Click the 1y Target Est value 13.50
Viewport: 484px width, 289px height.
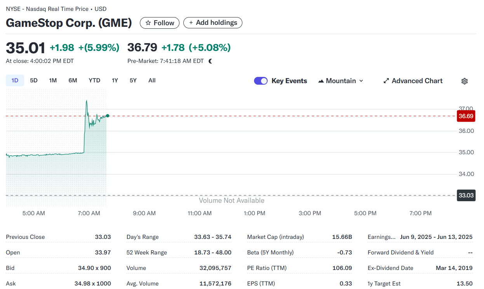pyautogui.click(x=465, y=284)
